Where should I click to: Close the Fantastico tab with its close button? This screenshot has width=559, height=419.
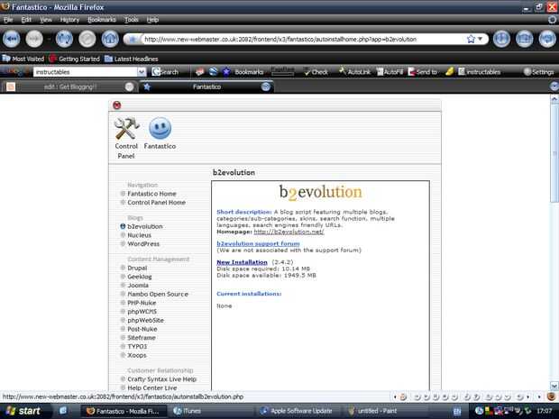266,87
